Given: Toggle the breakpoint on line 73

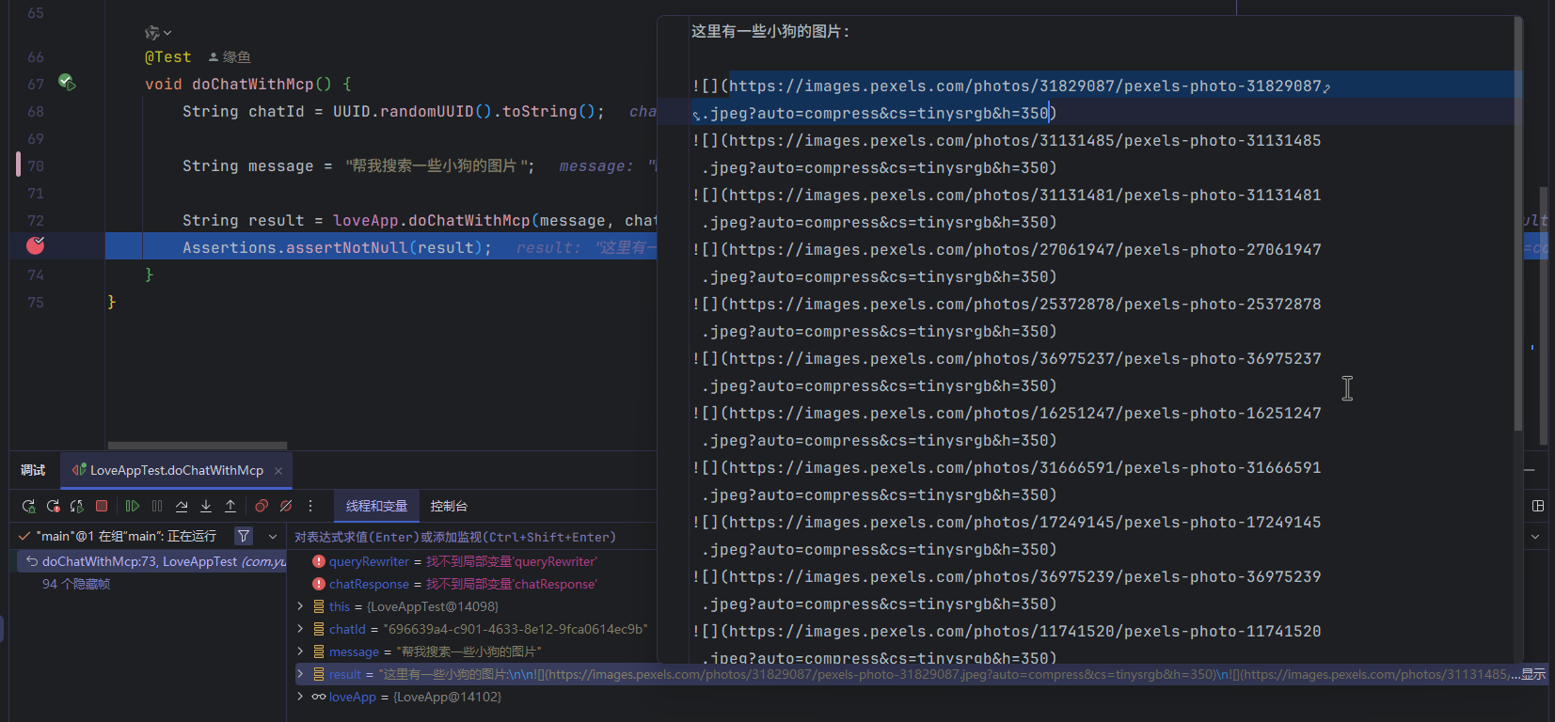Looking at the screenshot, I should (x=36, y=246).
